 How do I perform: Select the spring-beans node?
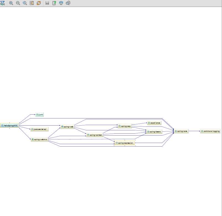tap(154, 132)
